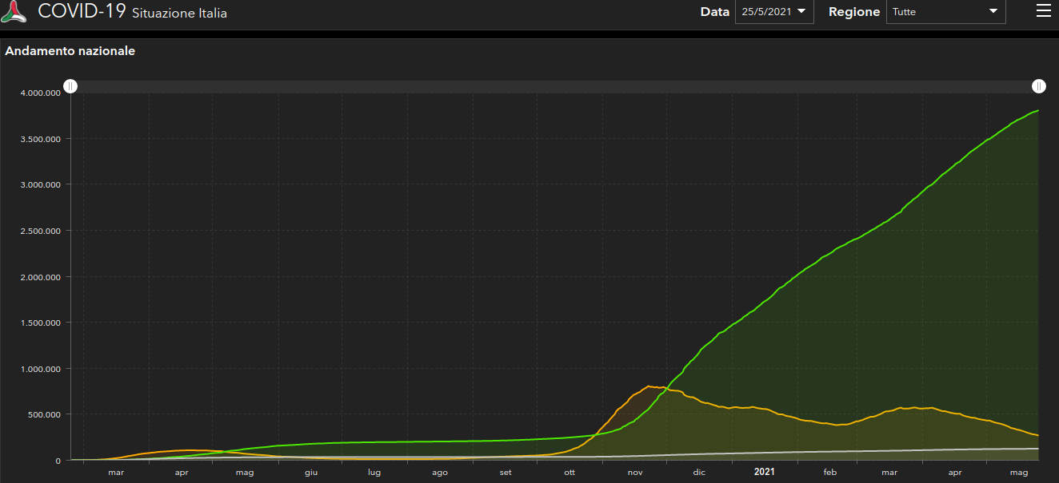This screenshot has width=1059, height=483.
Task: Click the 4.000.000 y-axis label
Action: [41, 93]
